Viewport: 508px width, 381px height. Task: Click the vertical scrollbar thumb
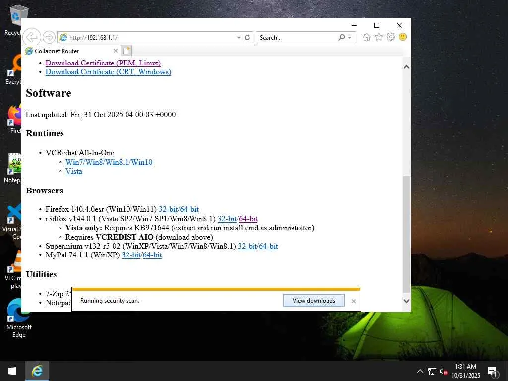click(x=407, y=234)
